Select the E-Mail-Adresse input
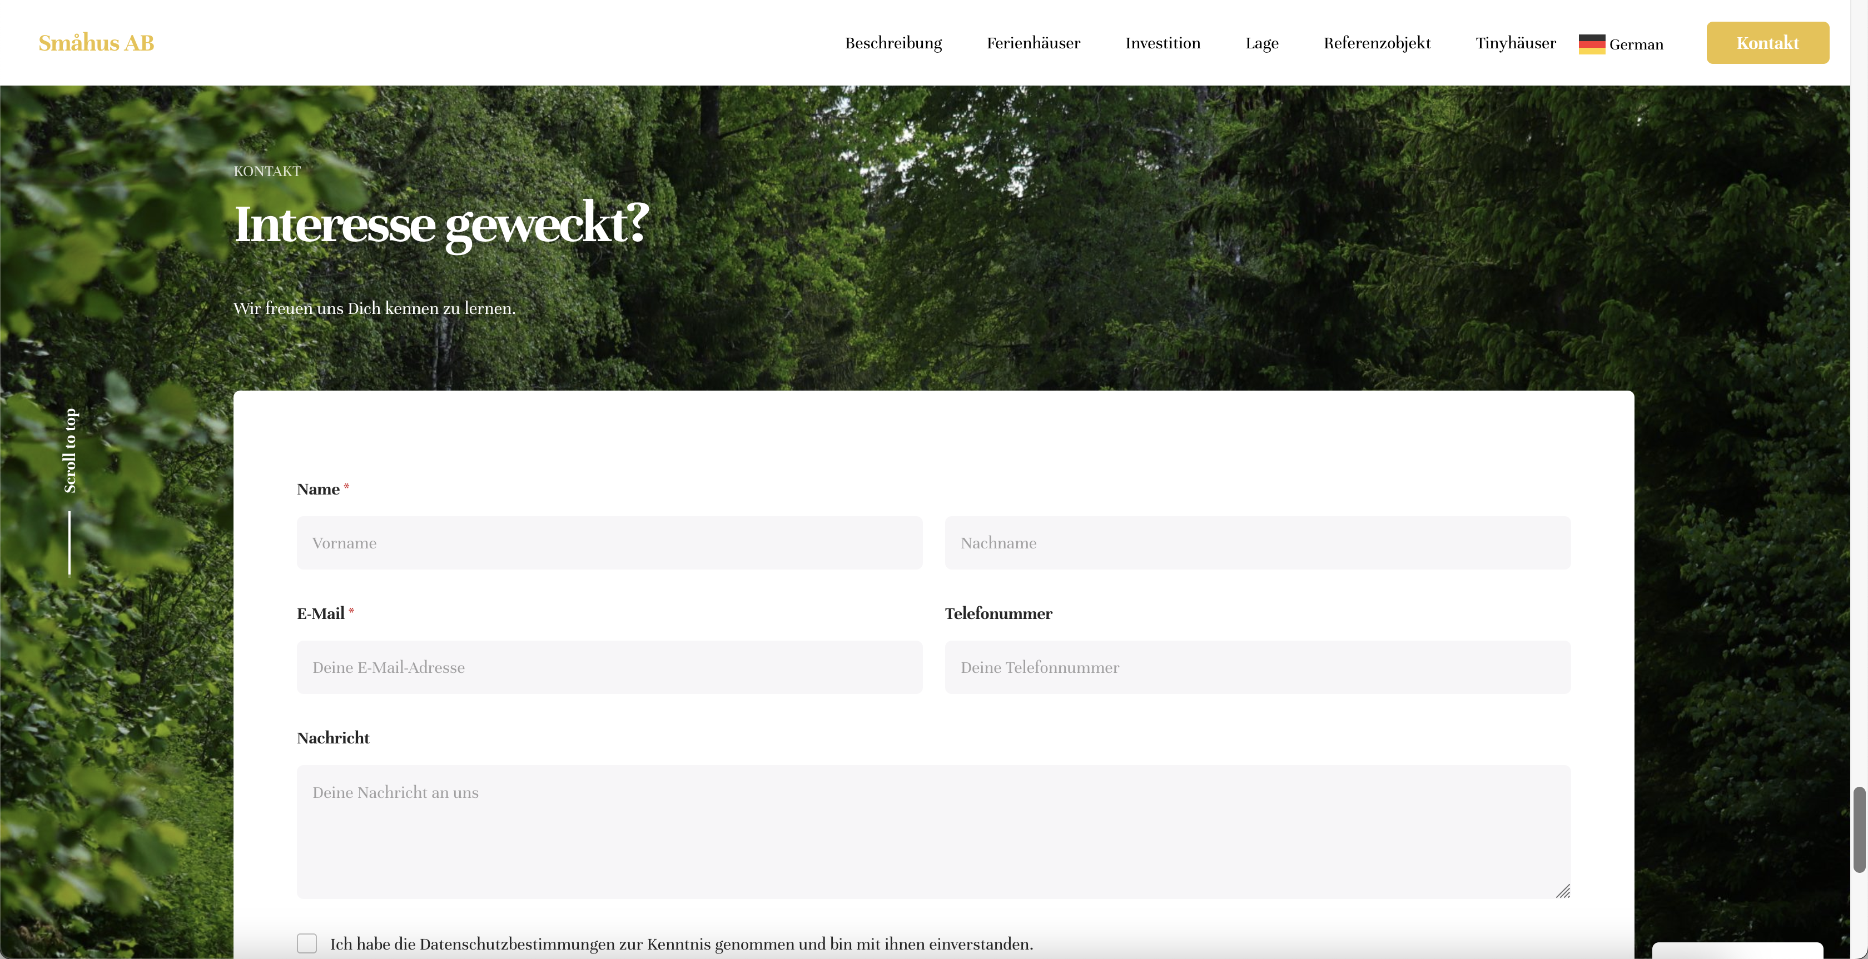 pos(609,667)
